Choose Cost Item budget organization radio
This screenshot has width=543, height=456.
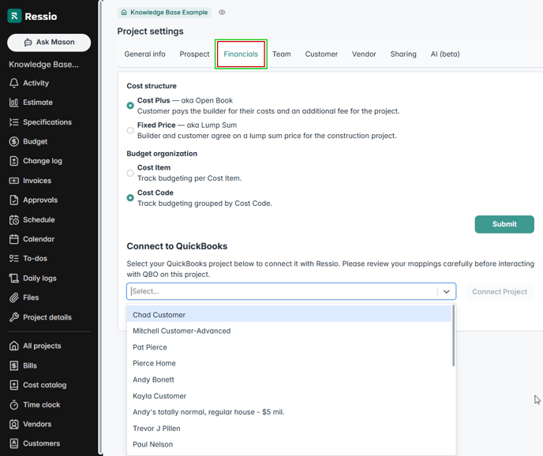130,173
